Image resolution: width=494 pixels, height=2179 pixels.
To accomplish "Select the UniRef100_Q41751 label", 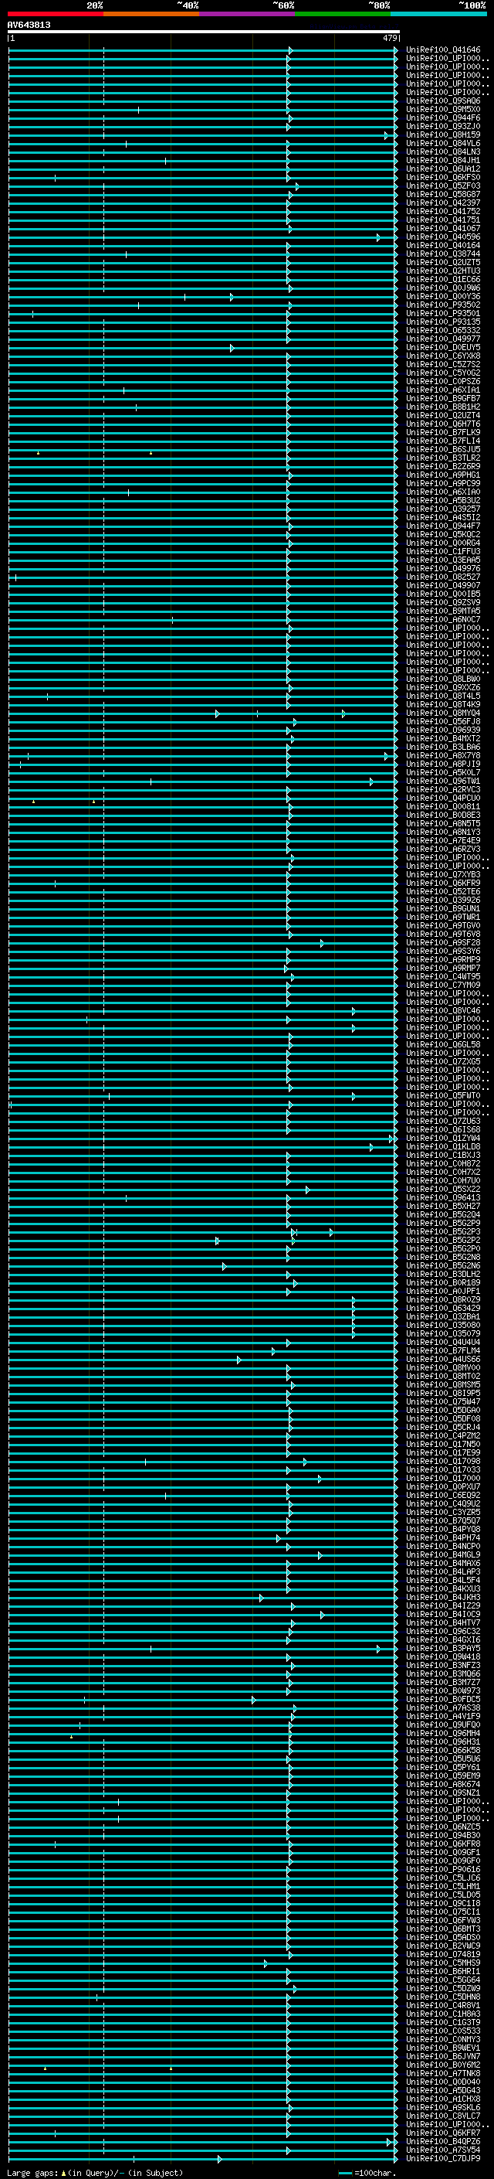I will [x=443, y=220].
